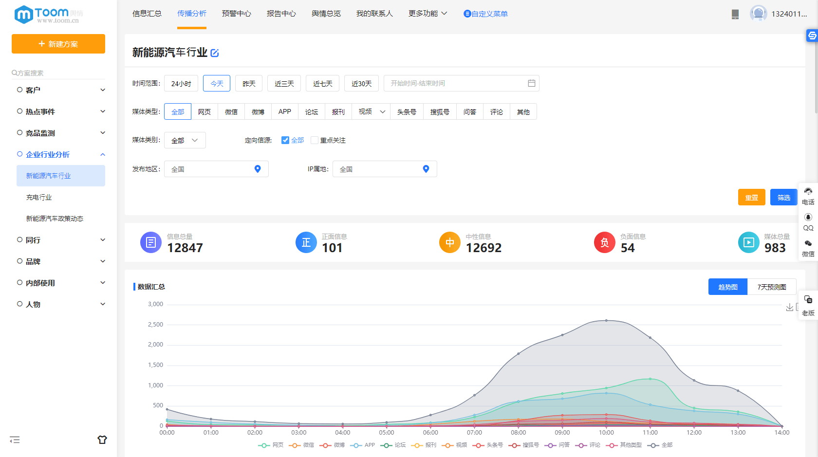Click the 媒体总量 play icon
The width and height of the screenshot is (818, 457).
(749, 242)
